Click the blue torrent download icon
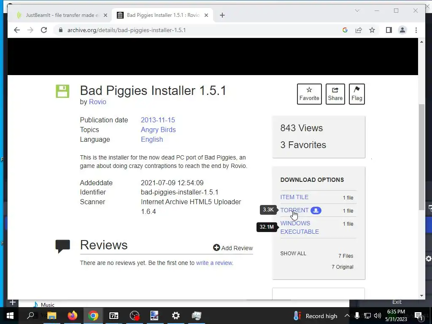This screenshot has height=324, width=432. [x=316, y=211]
